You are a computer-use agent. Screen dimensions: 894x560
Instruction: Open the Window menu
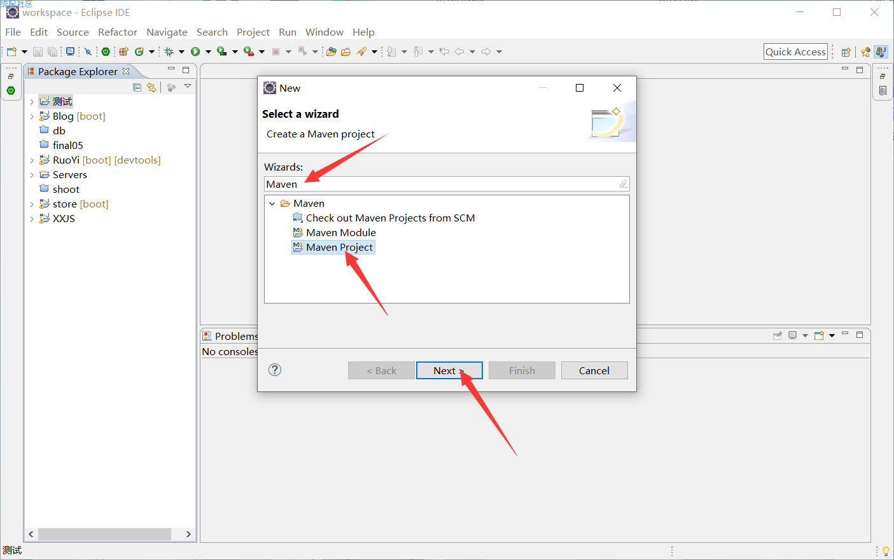click(325, 32)
